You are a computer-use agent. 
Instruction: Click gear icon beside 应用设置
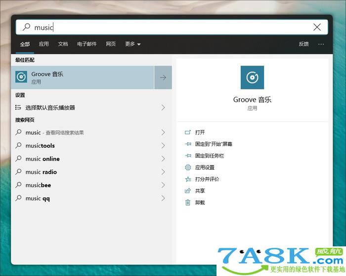[187, 167]
